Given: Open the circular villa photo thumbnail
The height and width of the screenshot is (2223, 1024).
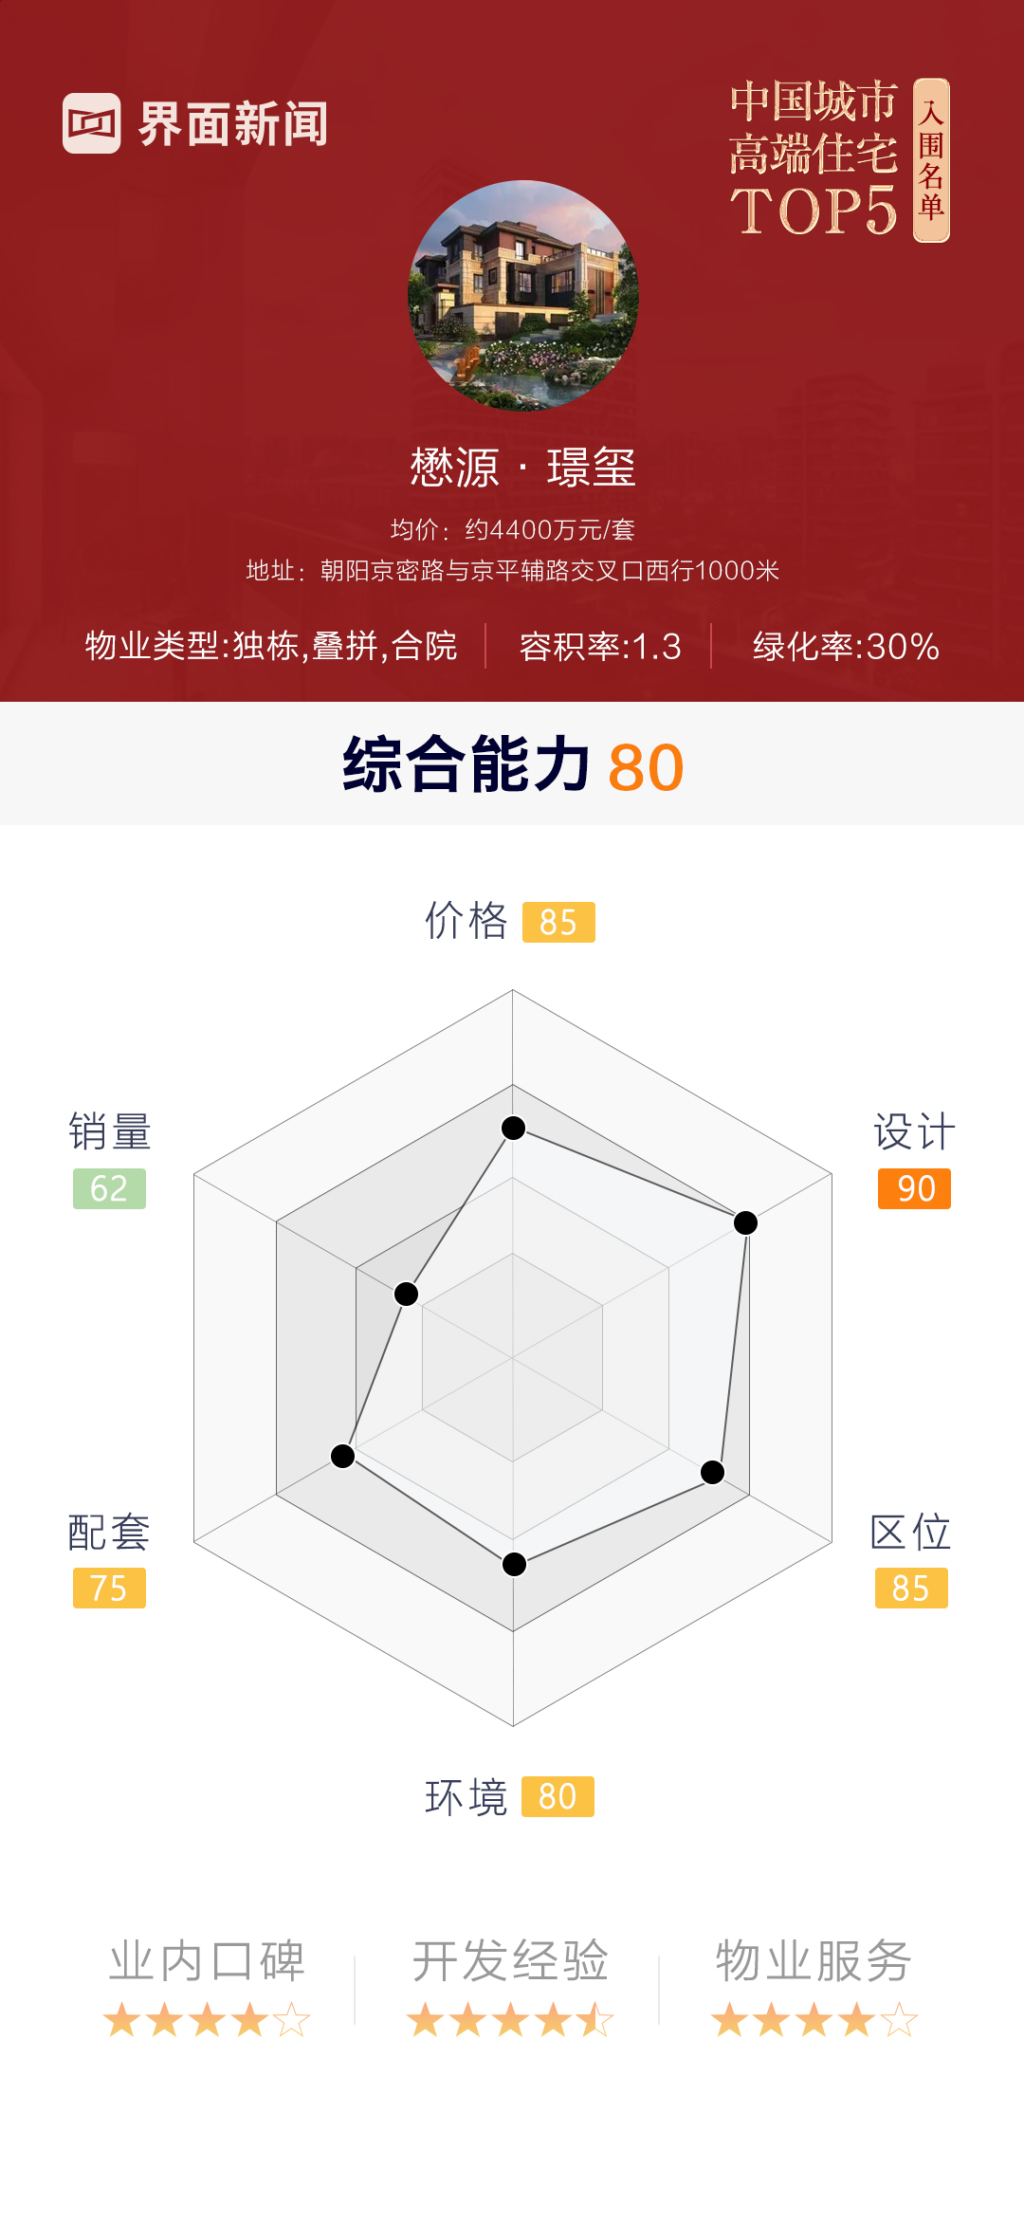Looking at the screenshot, I should [523, 296].
